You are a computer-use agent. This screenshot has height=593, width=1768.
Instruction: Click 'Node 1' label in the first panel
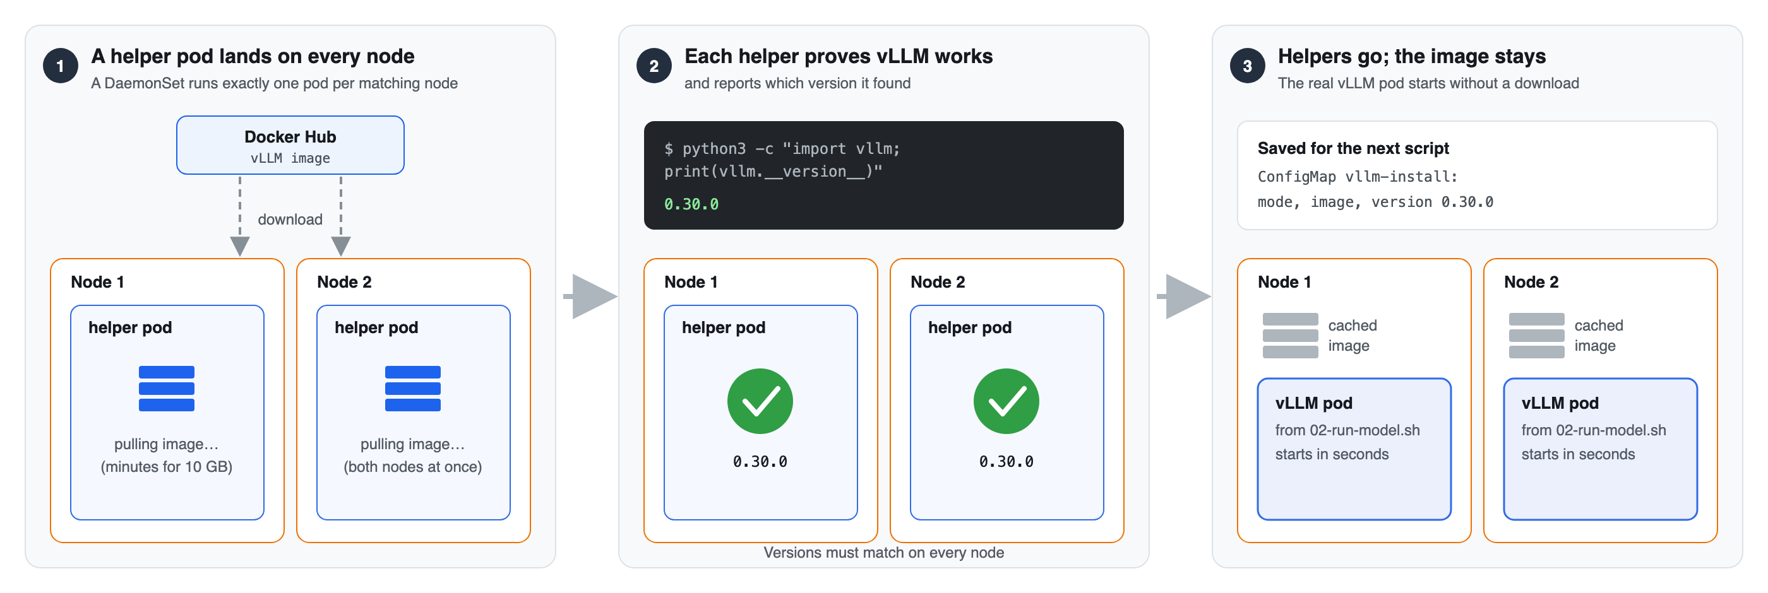[x=97, y=282]
